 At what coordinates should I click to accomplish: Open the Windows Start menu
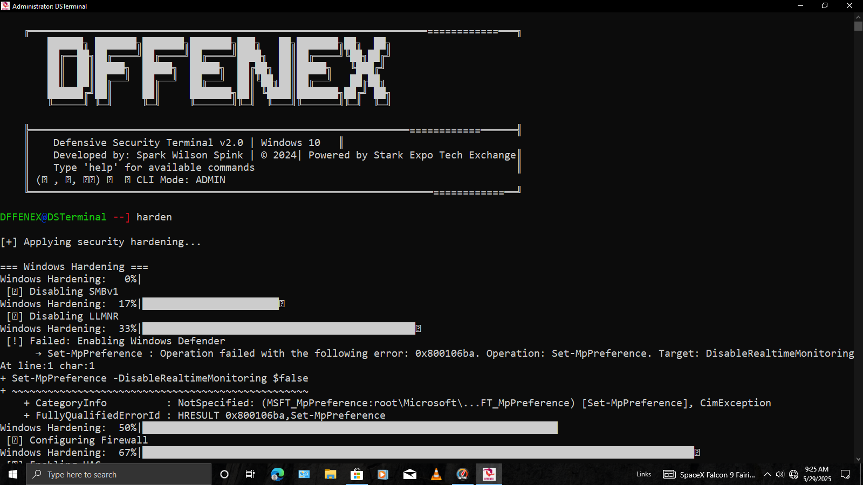[13, 474]
